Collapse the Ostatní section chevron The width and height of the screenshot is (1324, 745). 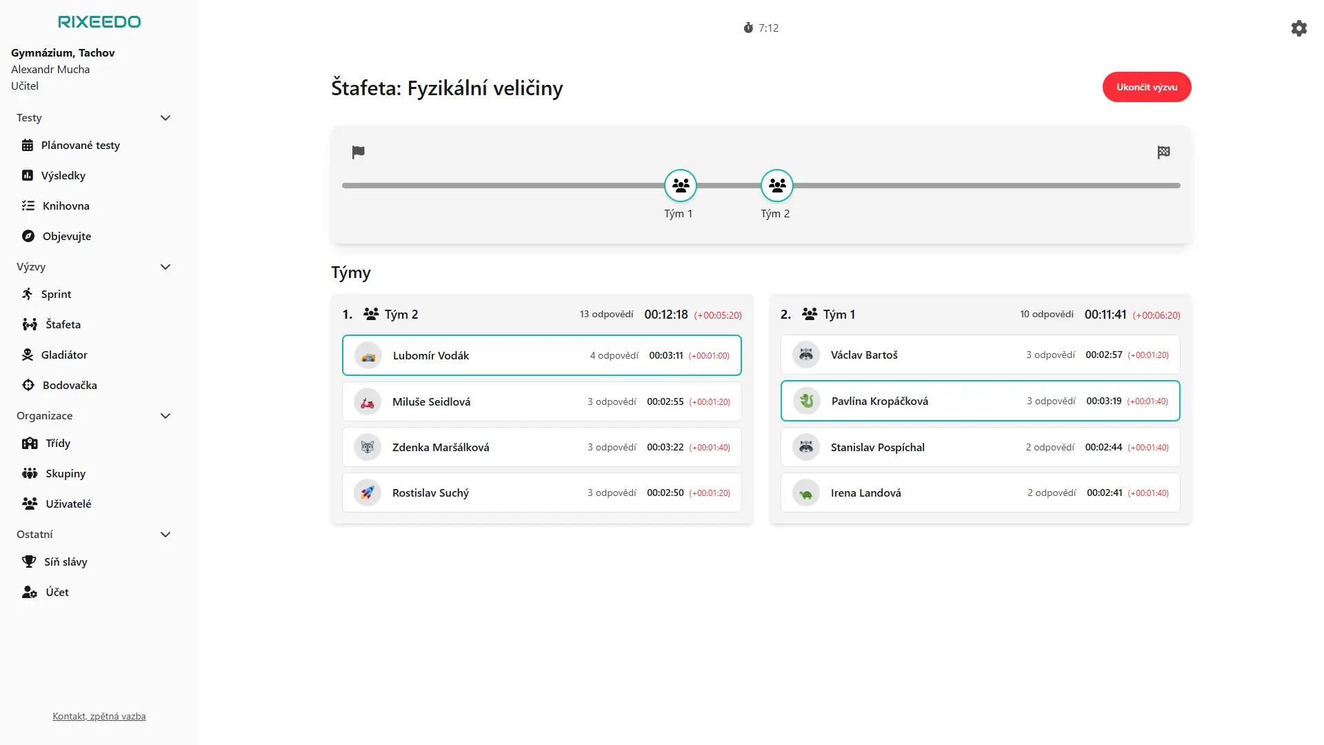tap(165, 535)
